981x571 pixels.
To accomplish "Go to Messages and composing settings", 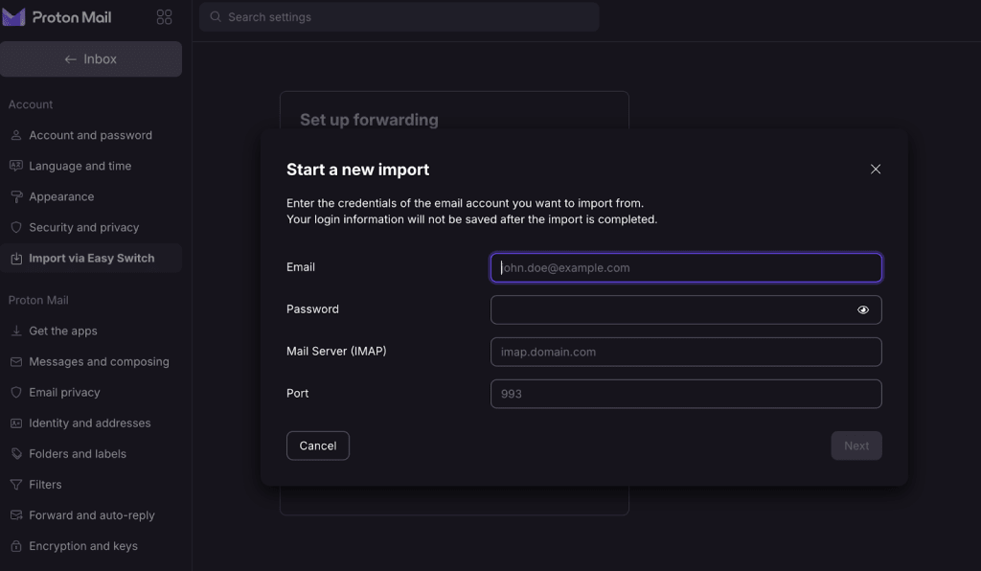I will [x=99, y=361].
